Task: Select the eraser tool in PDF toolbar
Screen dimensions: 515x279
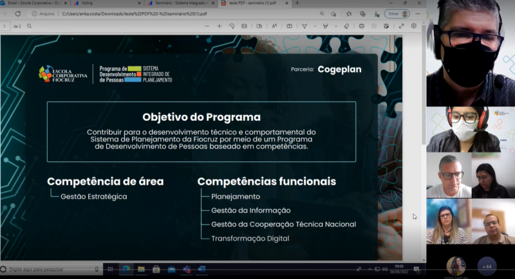Action: [346, 26]
